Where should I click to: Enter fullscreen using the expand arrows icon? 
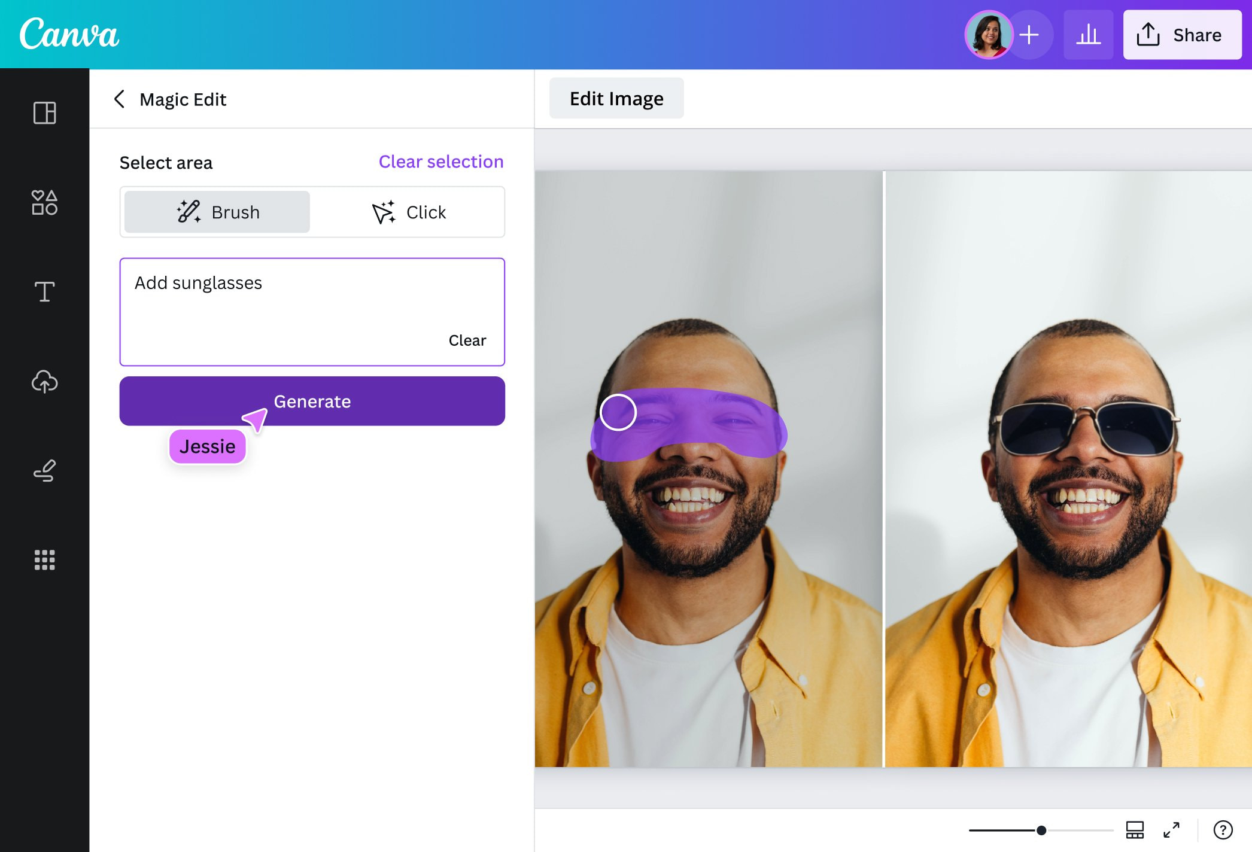pyautogui.click(x=1171, y=830)
